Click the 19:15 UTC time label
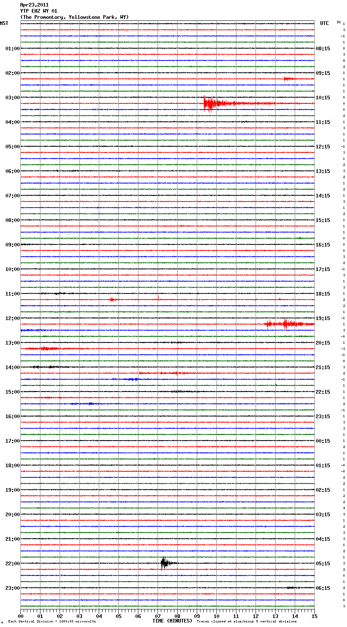This screenshot has width=347, height=627. (323, 318)
